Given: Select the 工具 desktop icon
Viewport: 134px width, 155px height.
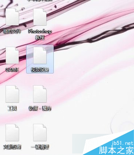Looking at the screenshot, I should 12,94.
